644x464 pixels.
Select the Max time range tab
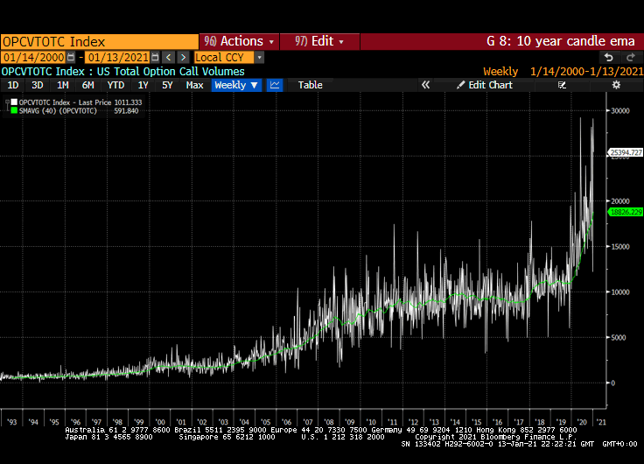194,85
